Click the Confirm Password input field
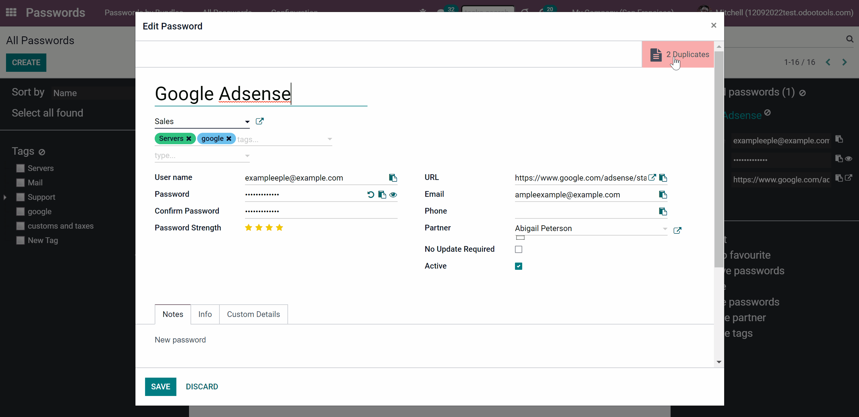This screenshot has height=417, width=859. [x=321, y=211]
